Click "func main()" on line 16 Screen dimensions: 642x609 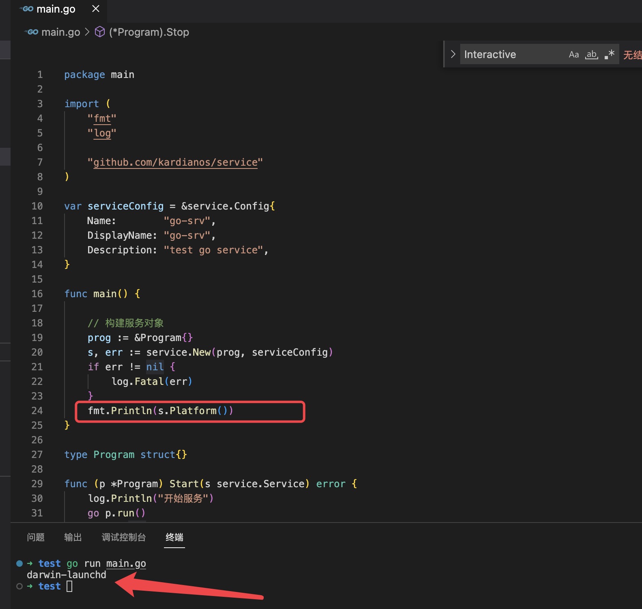[x=96, y=294]
